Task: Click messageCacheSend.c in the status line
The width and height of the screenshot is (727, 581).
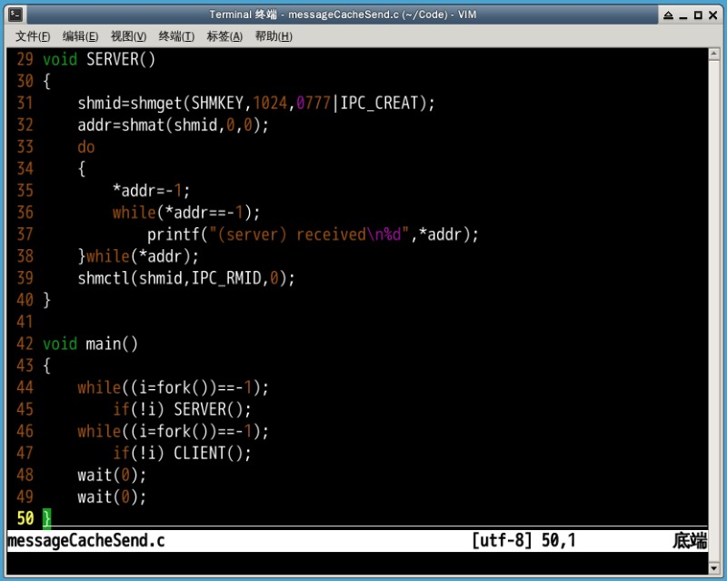Action: click(x=86, y=541)
